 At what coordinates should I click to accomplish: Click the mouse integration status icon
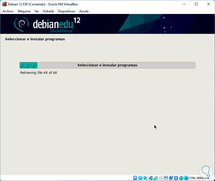coord(181,178)
